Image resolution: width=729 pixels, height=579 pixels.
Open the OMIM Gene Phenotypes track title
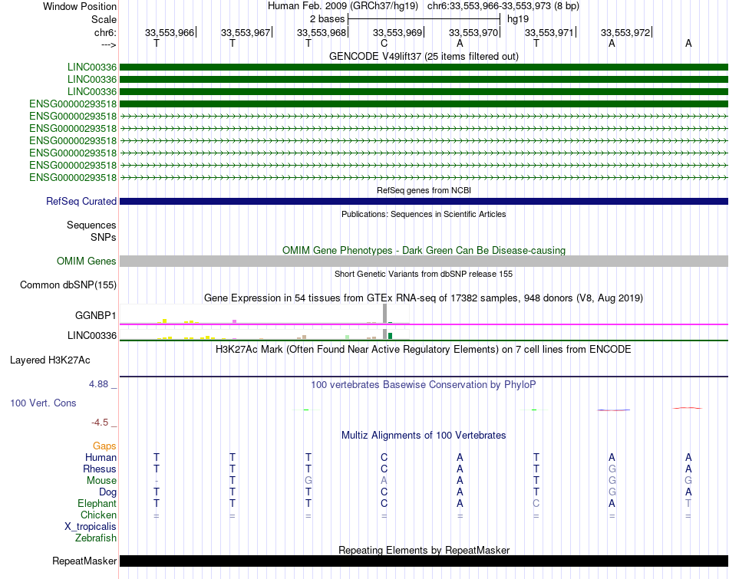(x=424, y=250)
